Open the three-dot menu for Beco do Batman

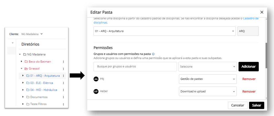tap(63, 62)
